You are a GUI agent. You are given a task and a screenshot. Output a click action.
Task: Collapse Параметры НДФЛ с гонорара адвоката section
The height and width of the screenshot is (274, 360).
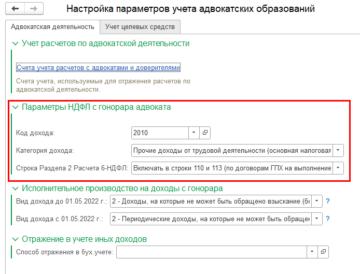click(x=15, y=107)
